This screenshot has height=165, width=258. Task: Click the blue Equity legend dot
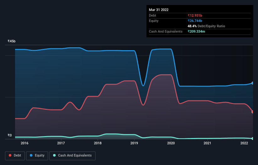click(31, 155)
